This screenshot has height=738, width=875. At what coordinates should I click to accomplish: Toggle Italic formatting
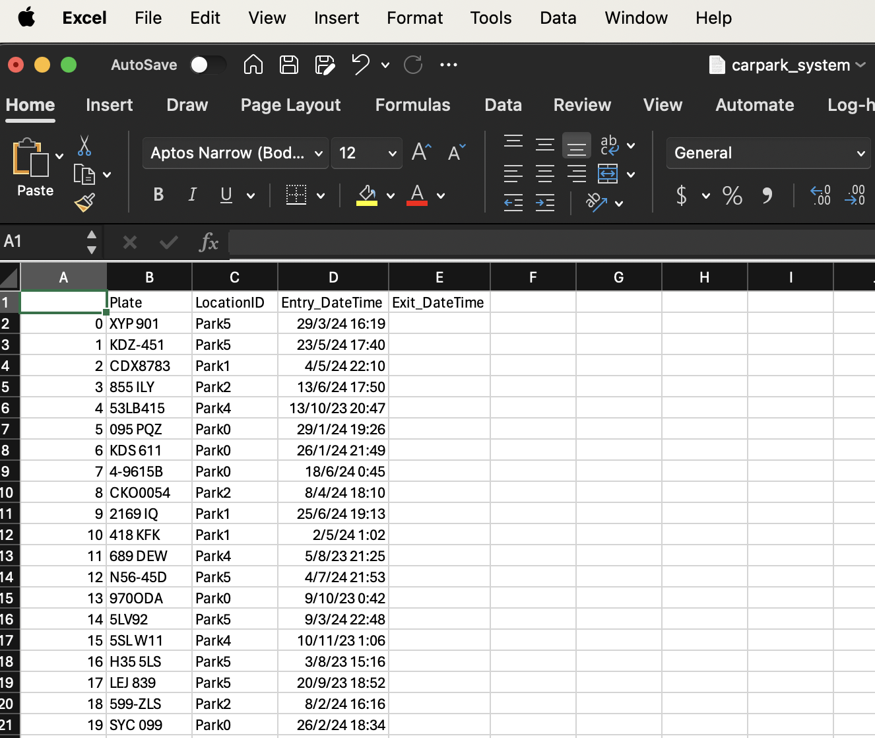click(x=192, y=195)
